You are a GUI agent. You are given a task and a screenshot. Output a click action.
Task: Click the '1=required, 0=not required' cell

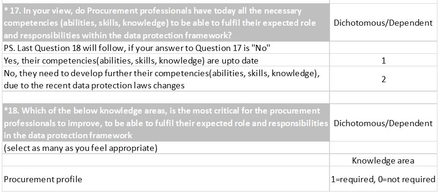tap(383, 179)
